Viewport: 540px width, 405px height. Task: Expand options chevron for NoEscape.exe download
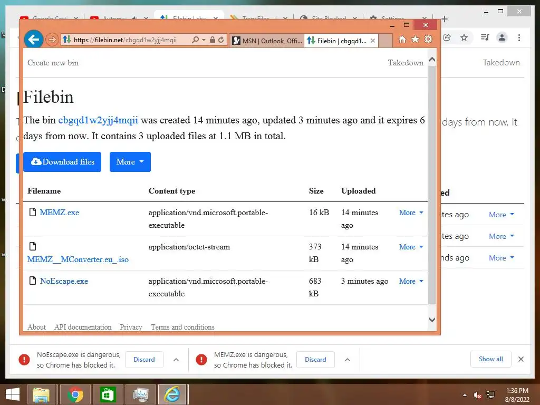176,360
